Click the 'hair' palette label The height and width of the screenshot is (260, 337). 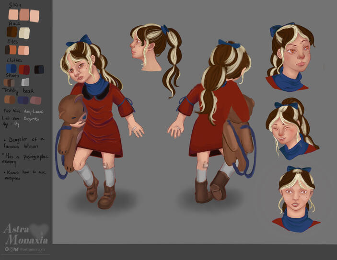(x=14, y=23)
